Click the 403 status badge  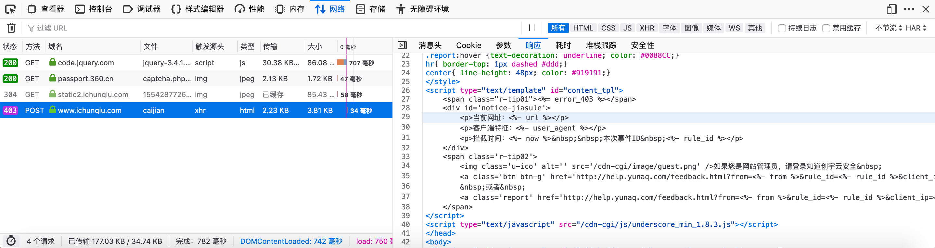pos(10,111)
